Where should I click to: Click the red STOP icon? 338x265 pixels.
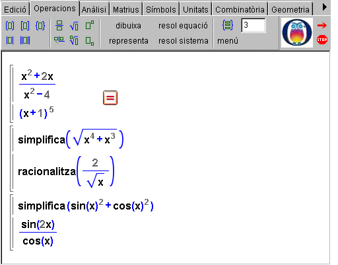pos(322,40)
